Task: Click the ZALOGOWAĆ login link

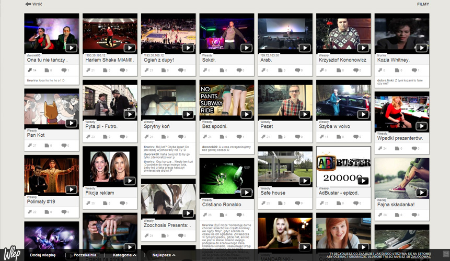Action: (x=421, y=257)
